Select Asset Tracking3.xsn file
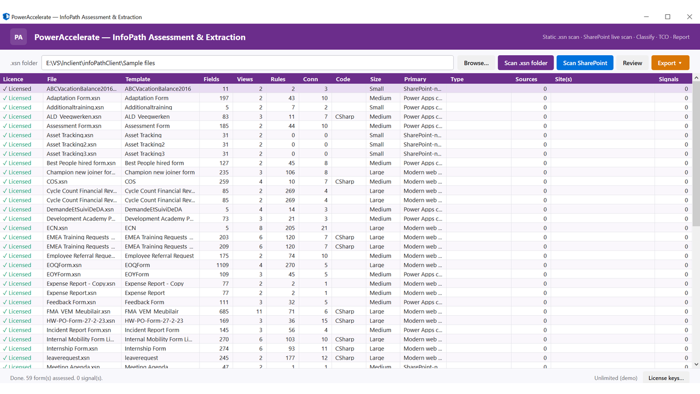This screenshot has height=394, width=700. (x=71, y=154)
